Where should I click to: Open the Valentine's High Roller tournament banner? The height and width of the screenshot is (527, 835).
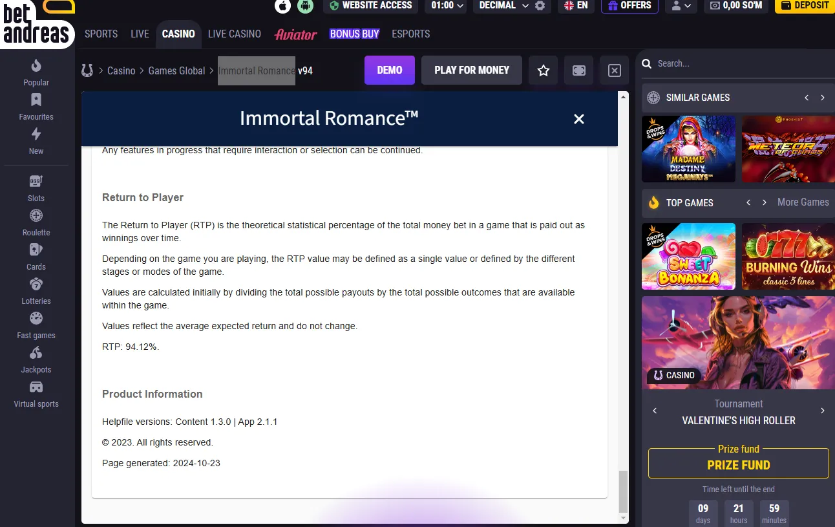[738, 343]
